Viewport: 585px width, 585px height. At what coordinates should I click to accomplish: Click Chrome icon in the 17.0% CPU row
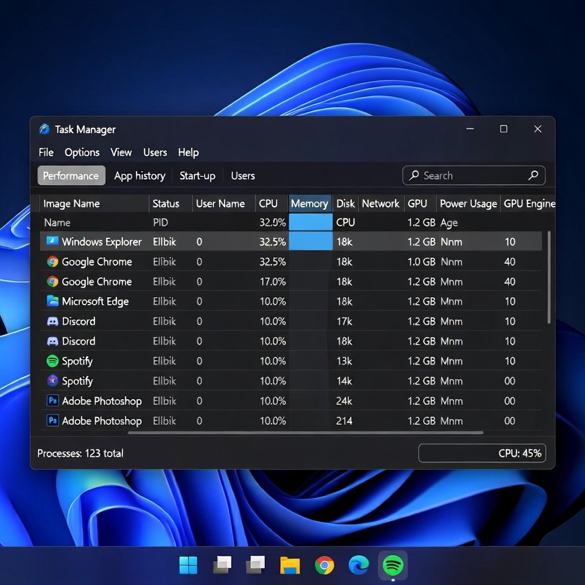52,282
